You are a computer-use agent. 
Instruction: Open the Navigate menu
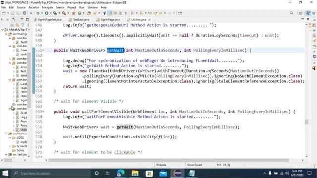(48, 7)
